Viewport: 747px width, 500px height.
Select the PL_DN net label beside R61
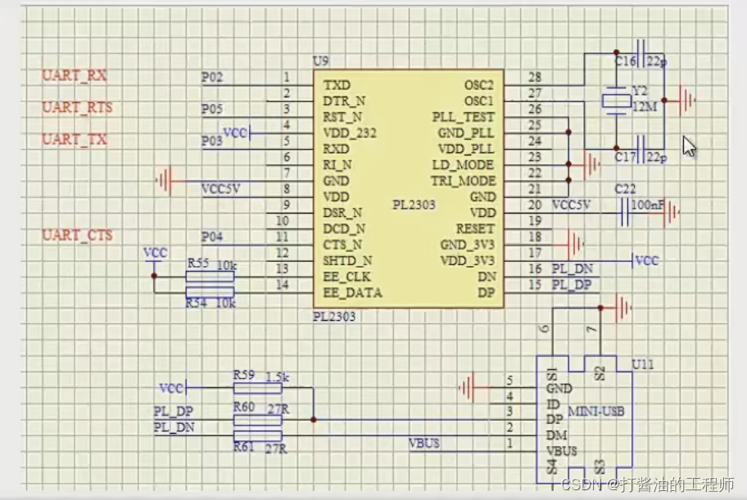(x=174, y=428)
